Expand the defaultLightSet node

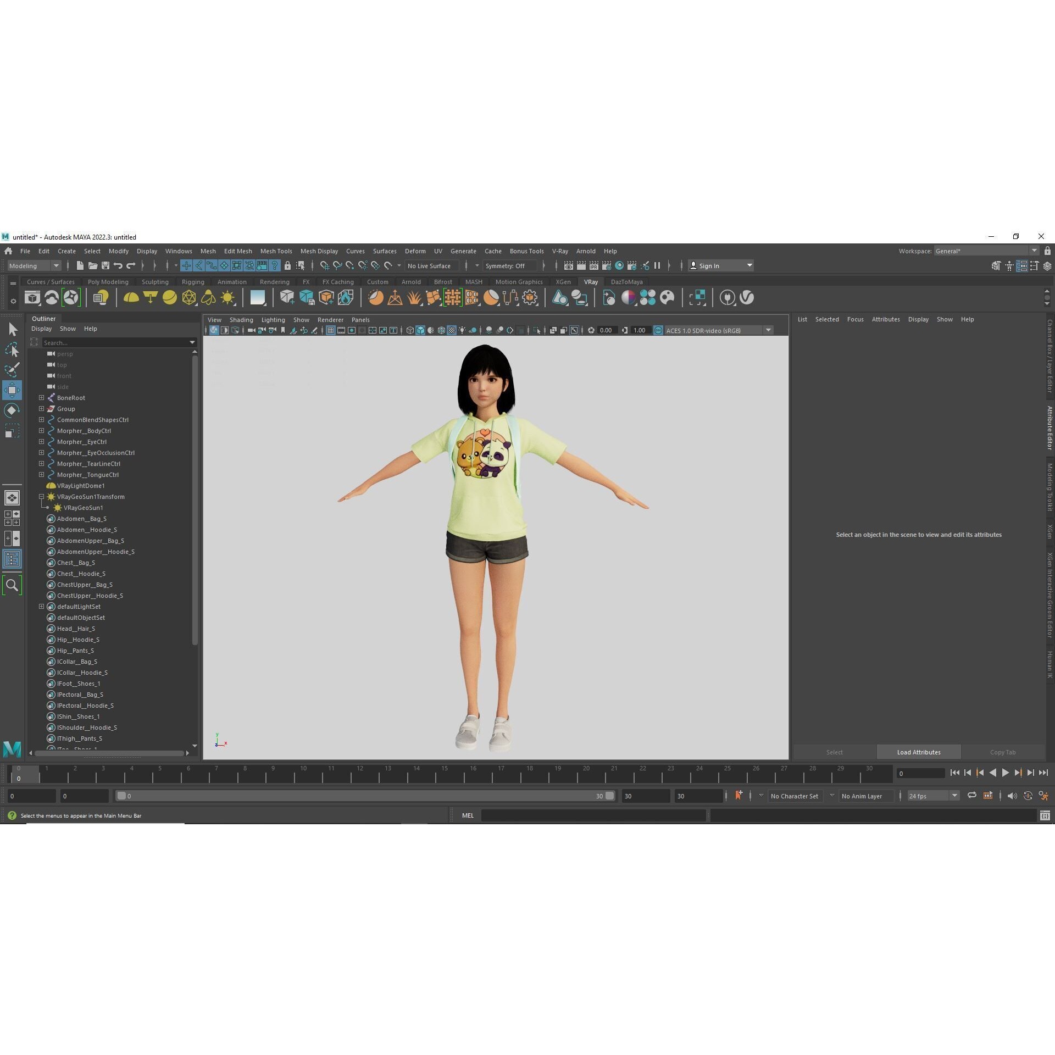[x=41, y=606]
